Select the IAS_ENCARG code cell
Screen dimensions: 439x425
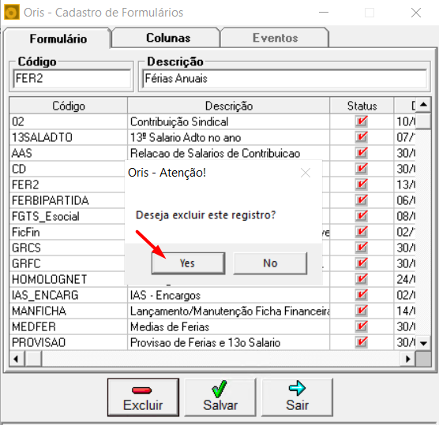pyautogui.click(x=69, y=295)
